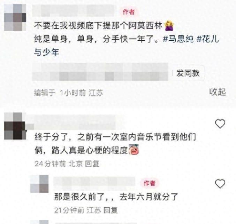Open the #马思纯 hashtag
Image resolution: width=236 pixels, height=224 pixels.
tap(178, 39)
